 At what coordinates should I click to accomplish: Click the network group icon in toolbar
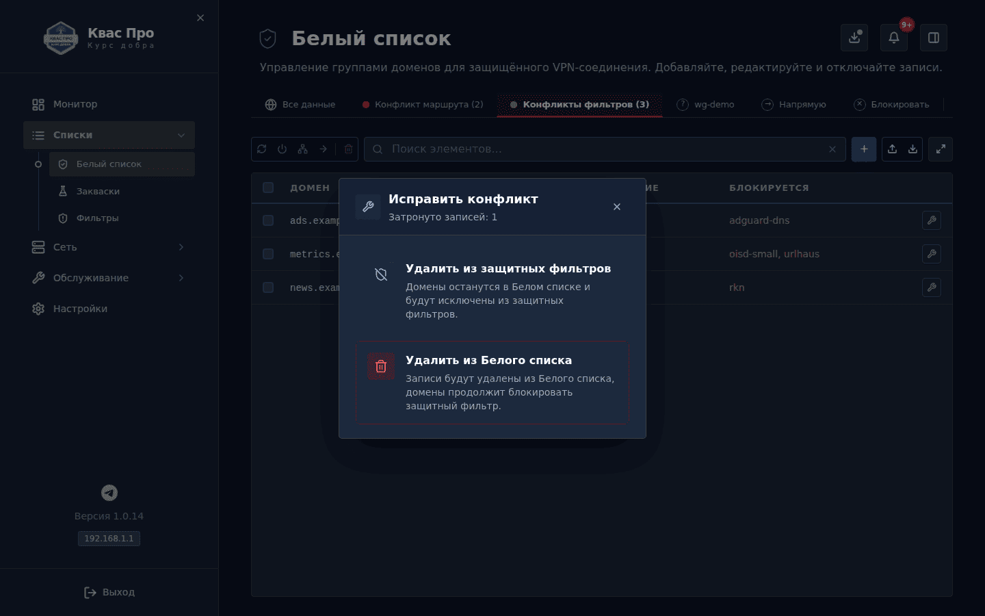point(303,149)
